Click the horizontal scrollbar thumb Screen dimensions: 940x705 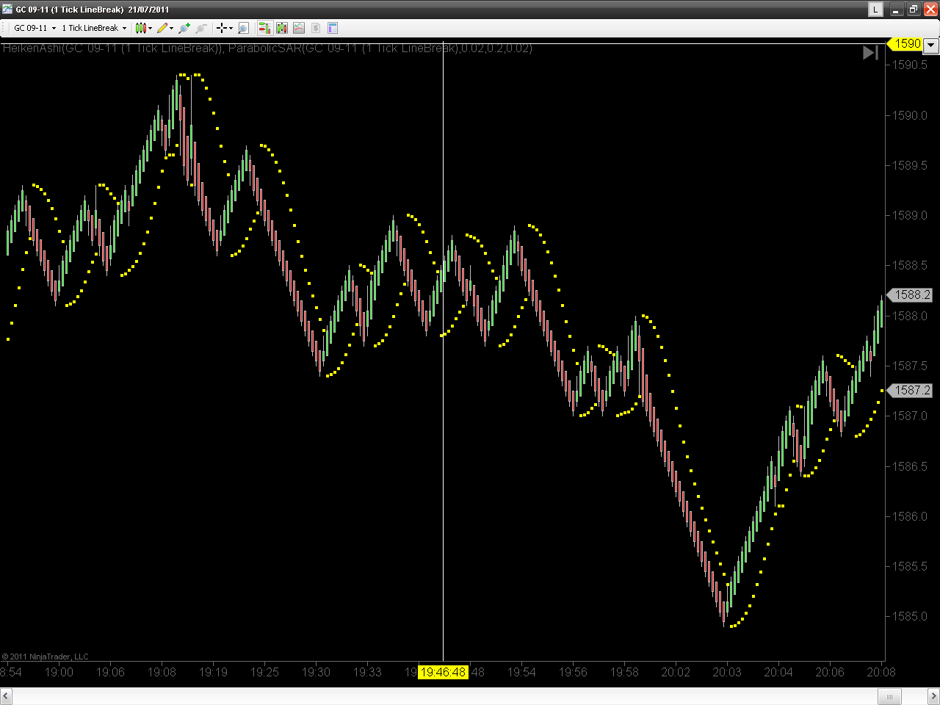[x=889, y=696]
